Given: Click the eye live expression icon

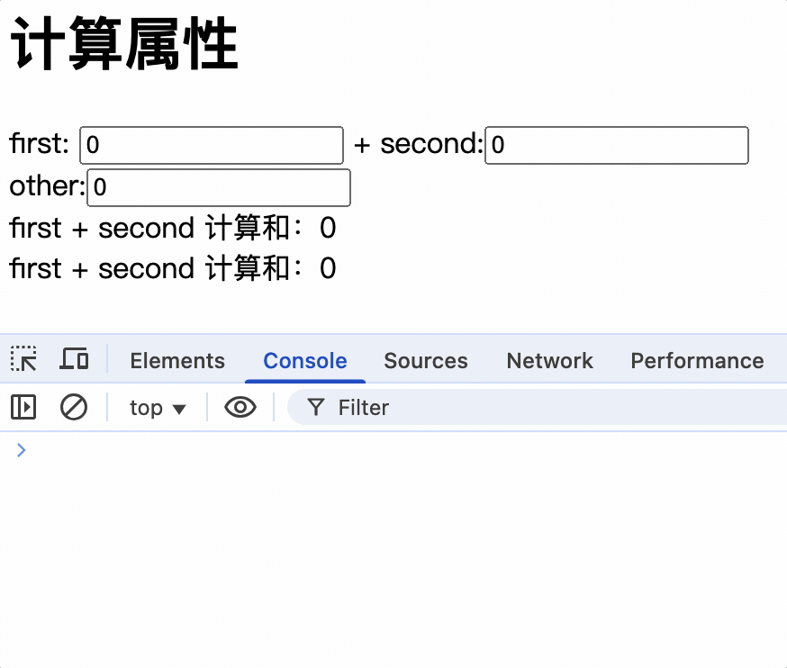Looking at the screenshot, I should click(x=240, y=408).
